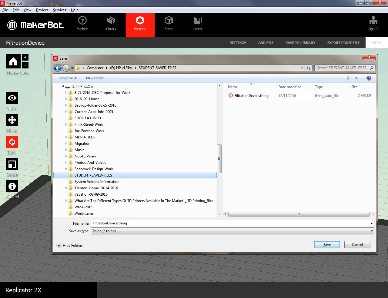Open the Devices menu

[x=42, y=10]
